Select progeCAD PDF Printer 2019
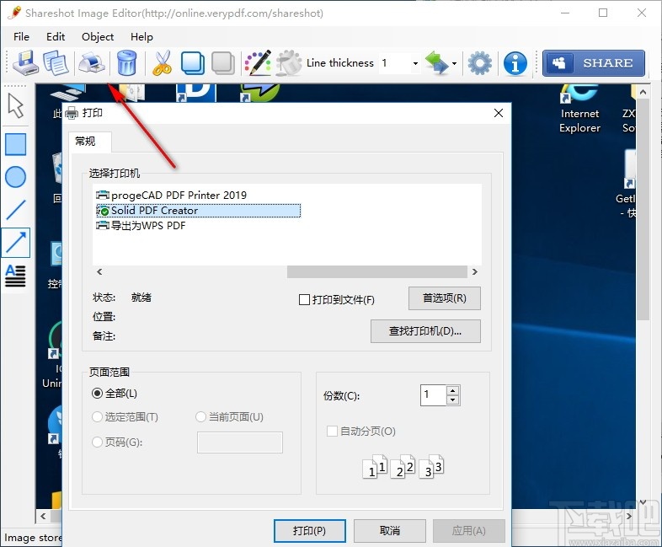 click(x=172, y=196)
